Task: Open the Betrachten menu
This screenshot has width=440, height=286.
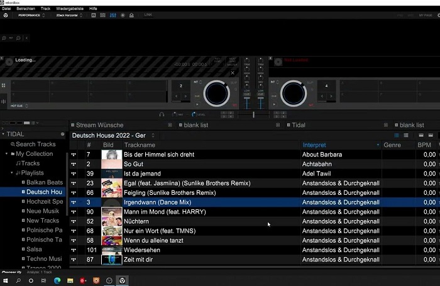Action: [x=26, y=8]
